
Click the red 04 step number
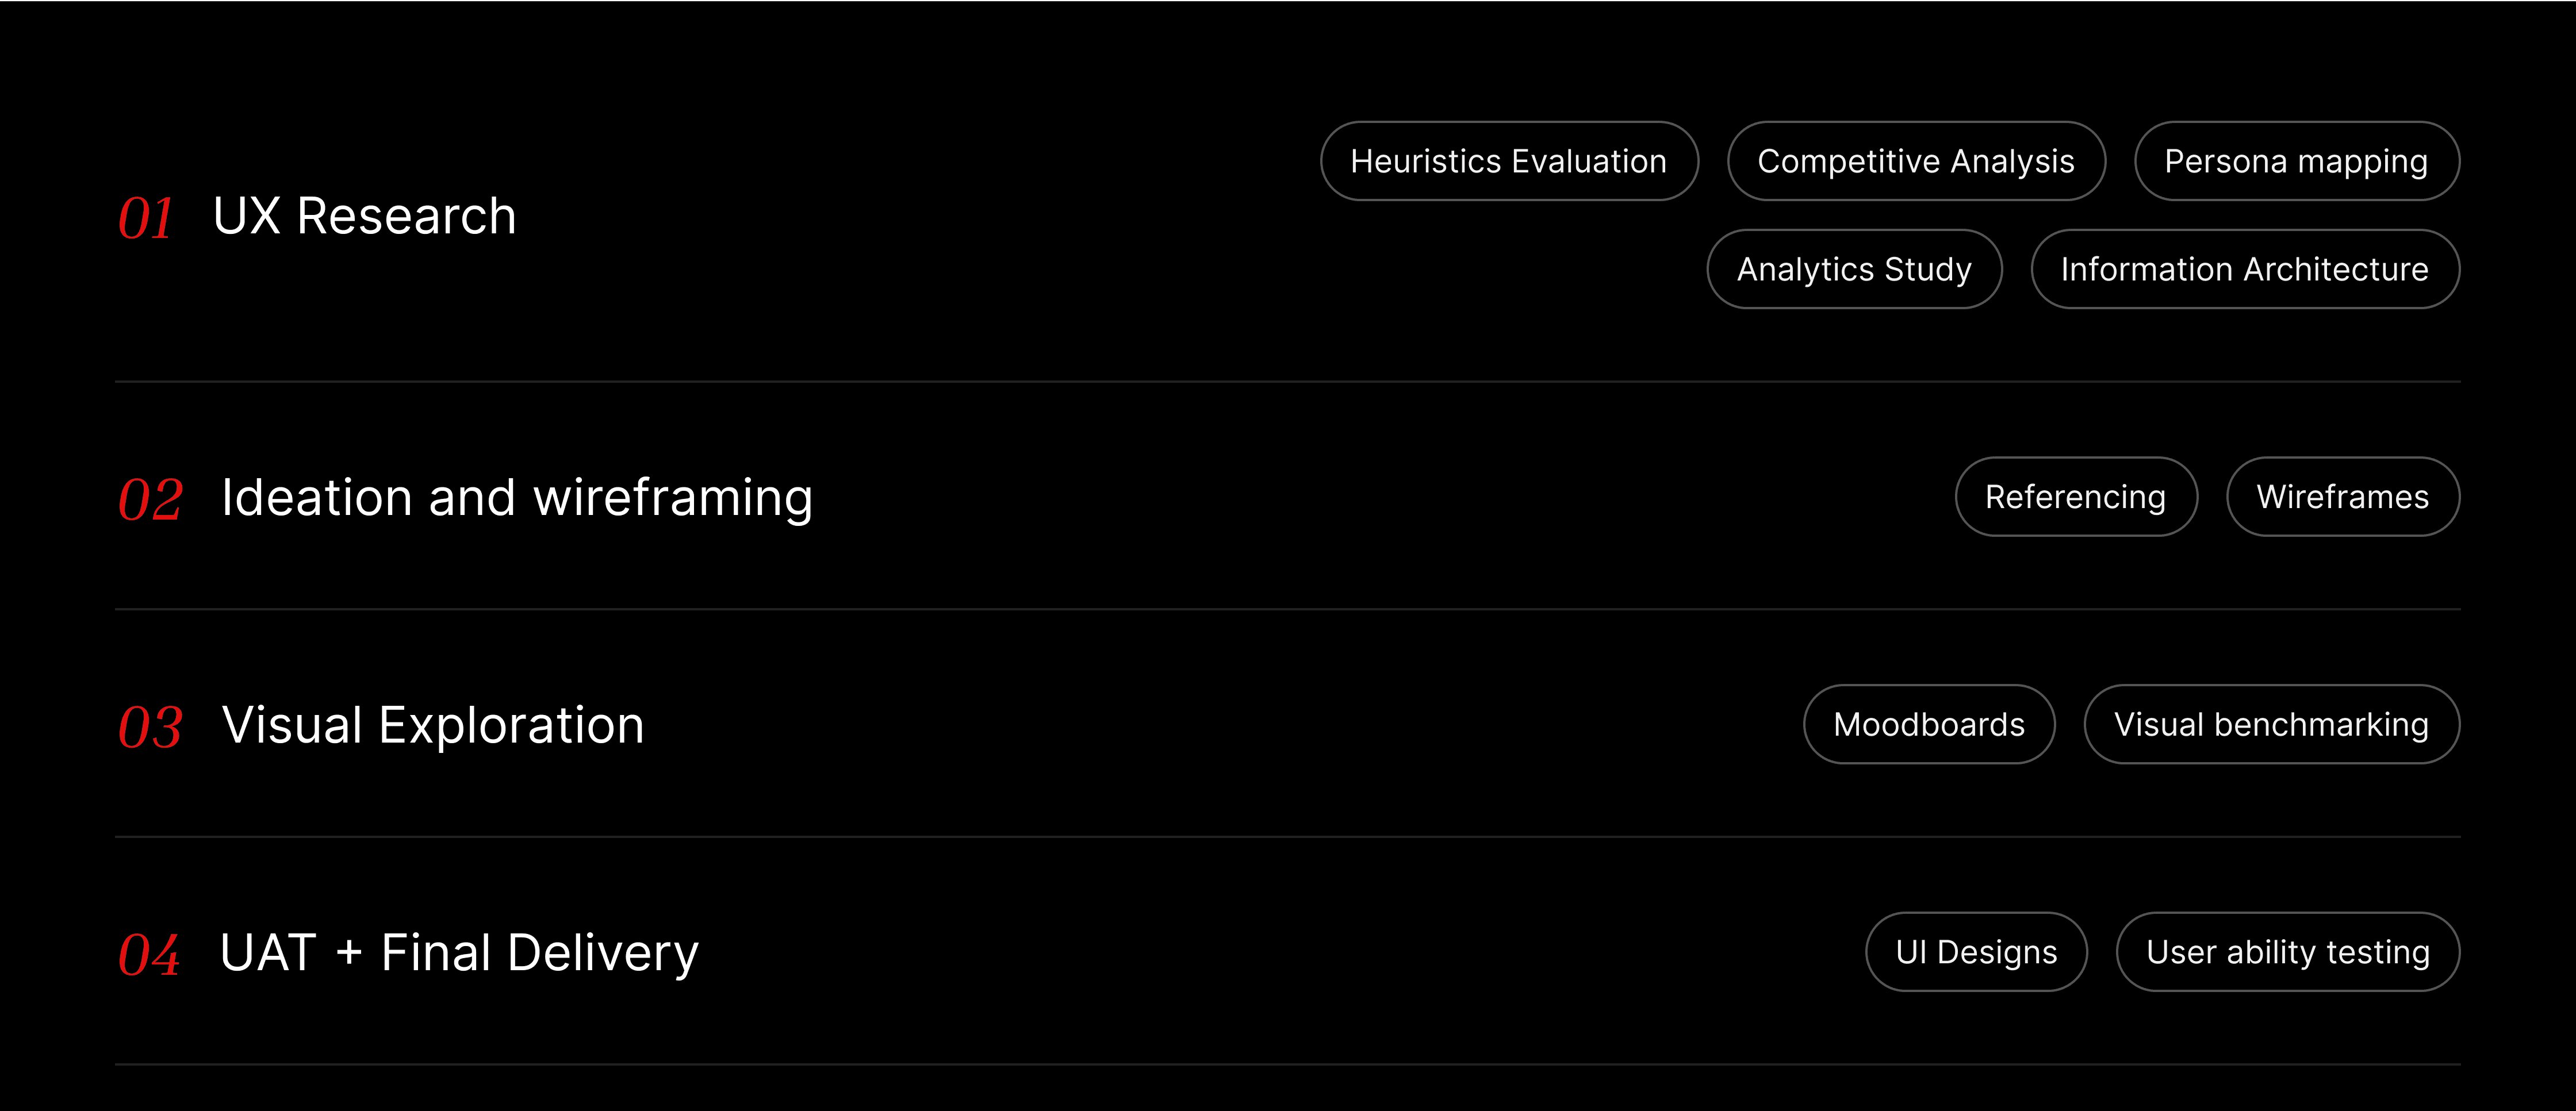pyautogui.click(x=149, y=954)
